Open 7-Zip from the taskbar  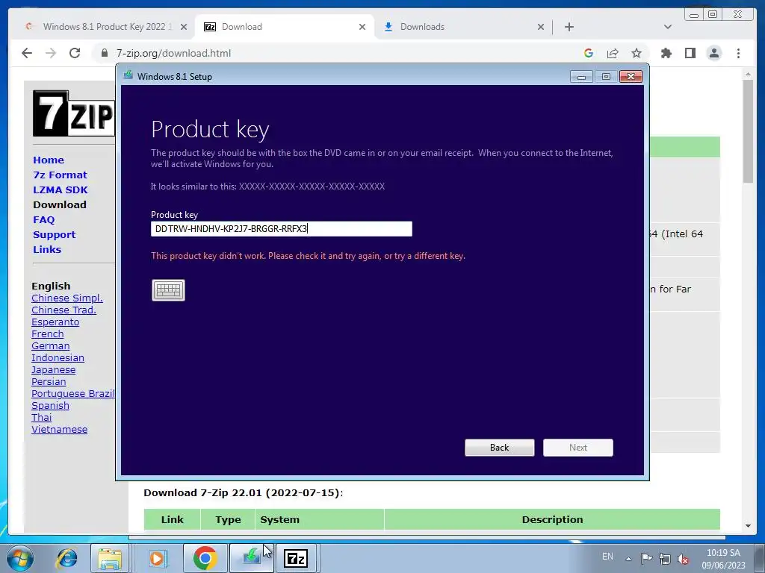[296, 558]
